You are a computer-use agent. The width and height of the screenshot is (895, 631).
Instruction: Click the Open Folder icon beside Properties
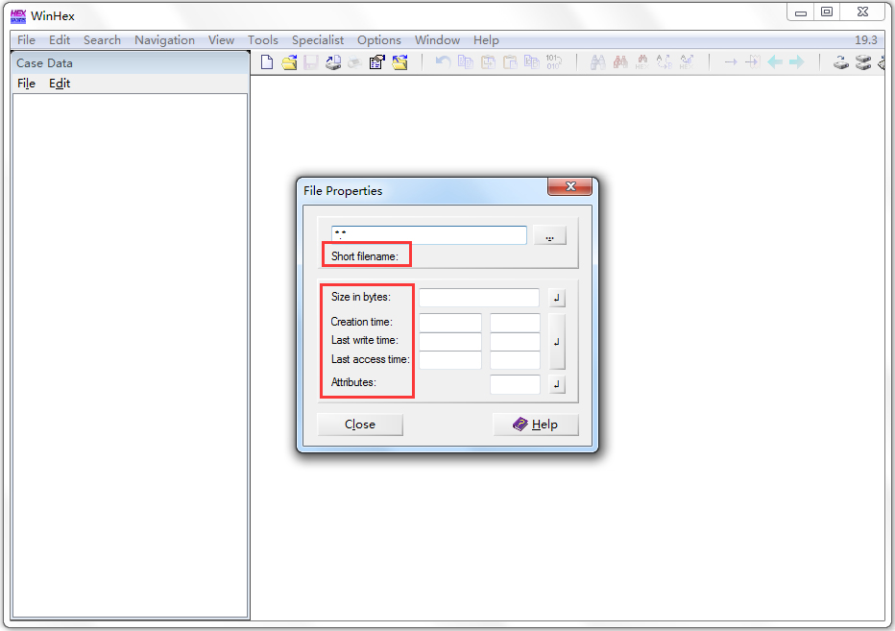tap(399, 61)
